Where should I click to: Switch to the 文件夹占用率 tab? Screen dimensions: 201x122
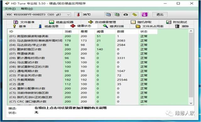tap(149, 26)
